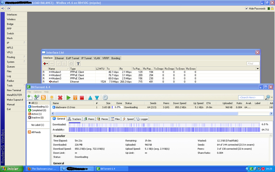Expand the IP submenu in WinBox
This screenshot has width=275, height=172.
tap(24, 43)
